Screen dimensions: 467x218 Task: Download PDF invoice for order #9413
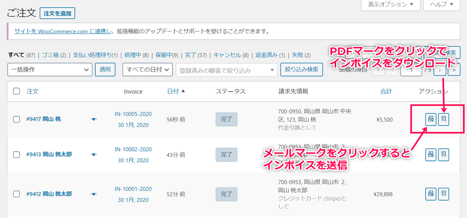pyautogui.click(x=443, y=155)
